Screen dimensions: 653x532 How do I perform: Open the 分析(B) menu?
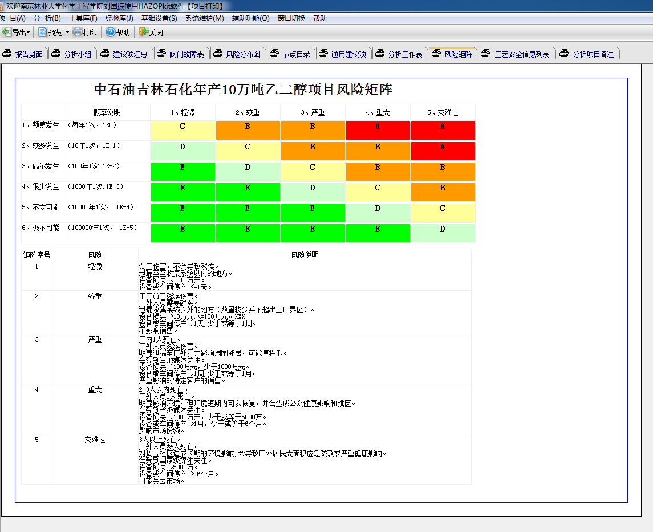47,18
